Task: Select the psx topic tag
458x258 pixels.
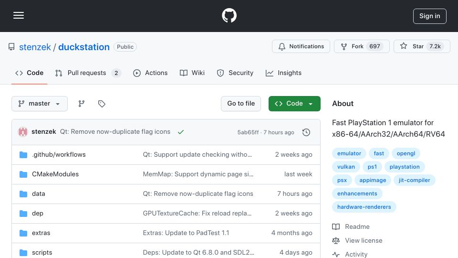Action: 342,180
